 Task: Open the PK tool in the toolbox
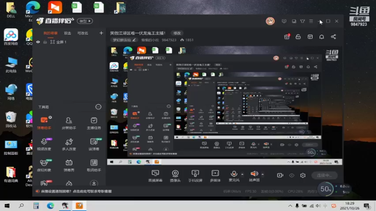(45, 183)
